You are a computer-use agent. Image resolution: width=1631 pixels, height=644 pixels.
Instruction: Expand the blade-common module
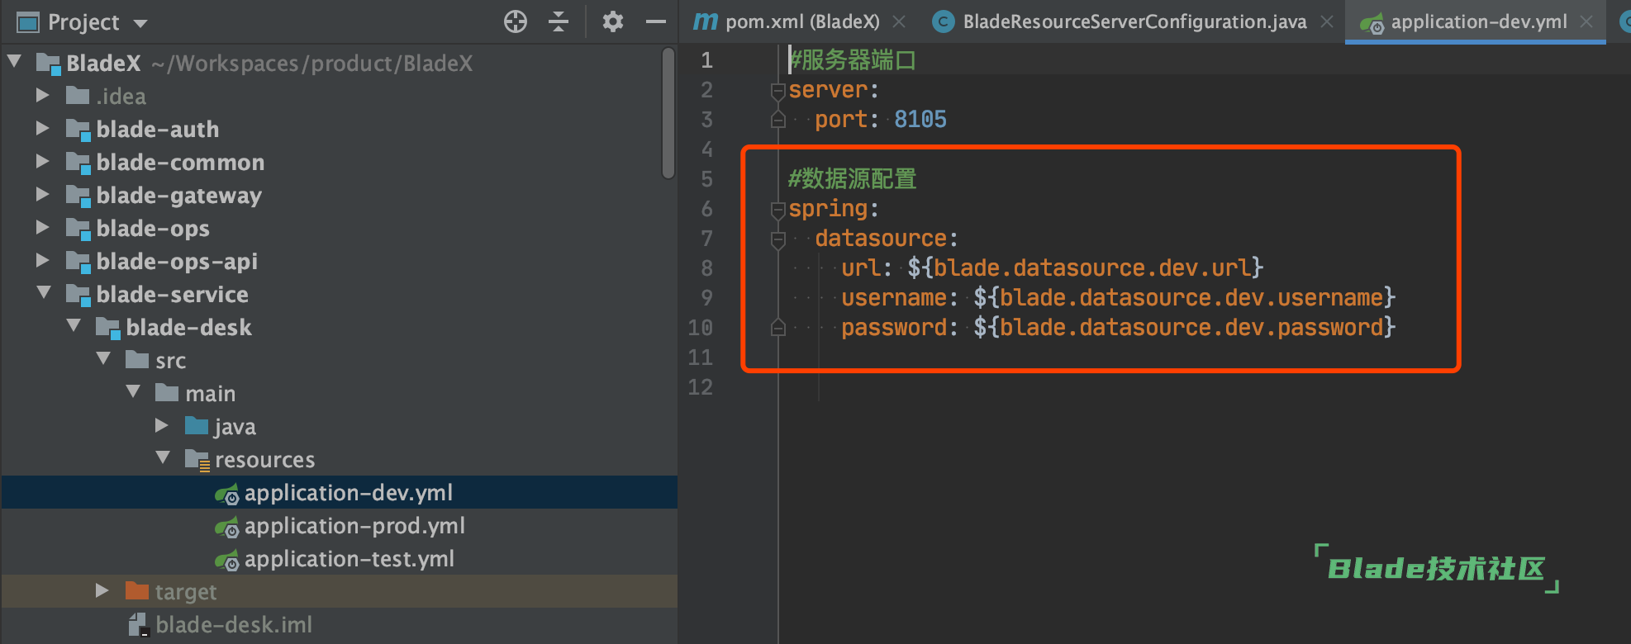tap(43, 161)
